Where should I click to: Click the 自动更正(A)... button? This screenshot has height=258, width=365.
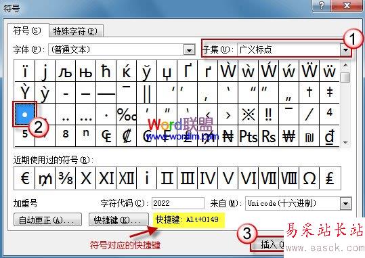coord(47,220)
